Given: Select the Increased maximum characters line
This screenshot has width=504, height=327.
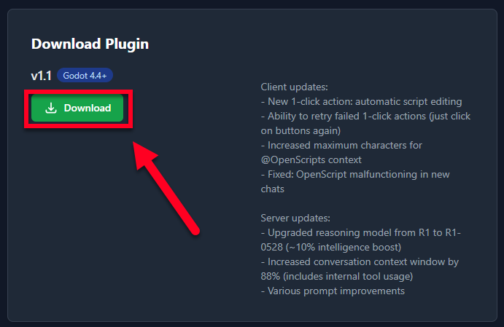Looking at the screenshot, I should point(341,145).
